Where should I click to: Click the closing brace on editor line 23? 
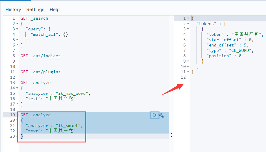[x=22, y=136]
